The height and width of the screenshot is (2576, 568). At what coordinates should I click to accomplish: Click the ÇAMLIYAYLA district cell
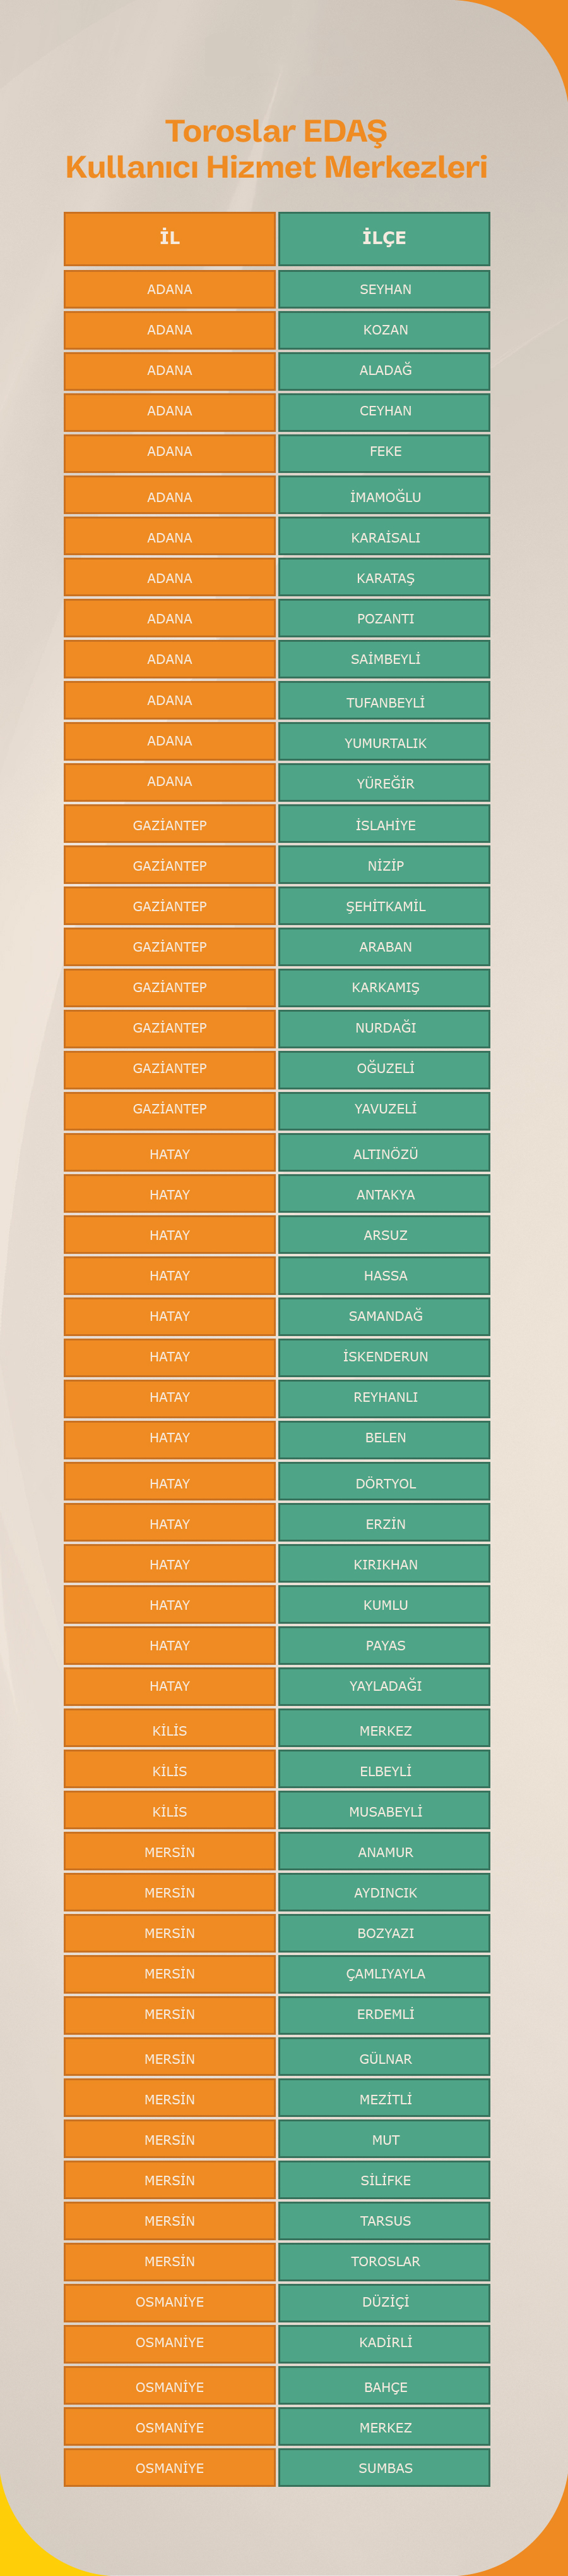(x=384, y=1973)
